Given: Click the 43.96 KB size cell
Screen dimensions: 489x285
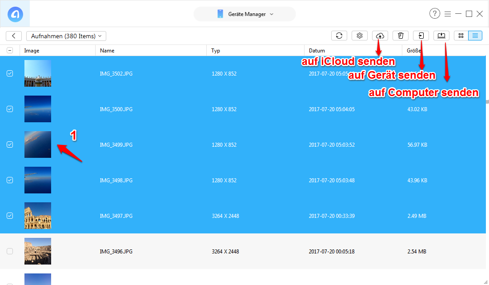Looking at the screenshot, I should (x=417, y=180).
